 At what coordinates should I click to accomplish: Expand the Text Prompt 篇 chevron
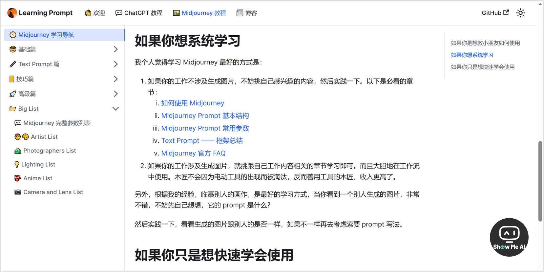(x=115, y=64)
